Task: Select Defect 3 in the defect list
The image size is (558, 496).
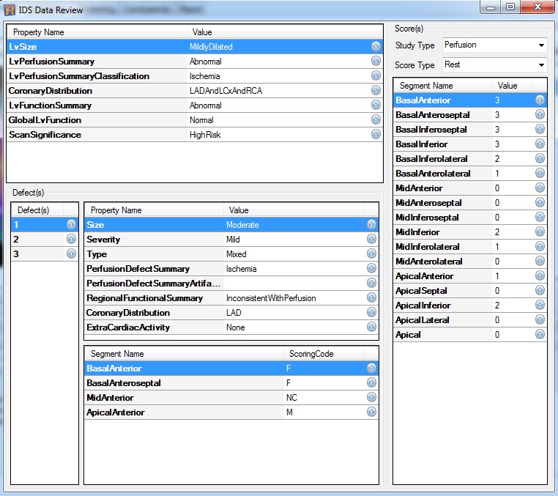Action: tap(37, 254)
